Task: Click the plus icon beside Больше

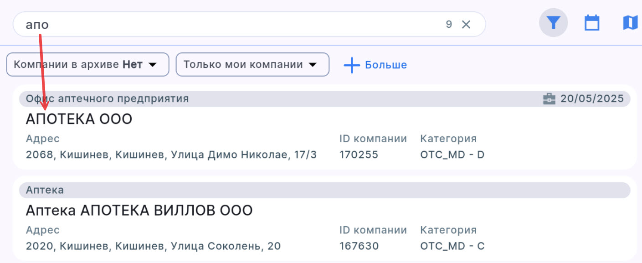Action: pyautogui.click(x=351, y=65)
